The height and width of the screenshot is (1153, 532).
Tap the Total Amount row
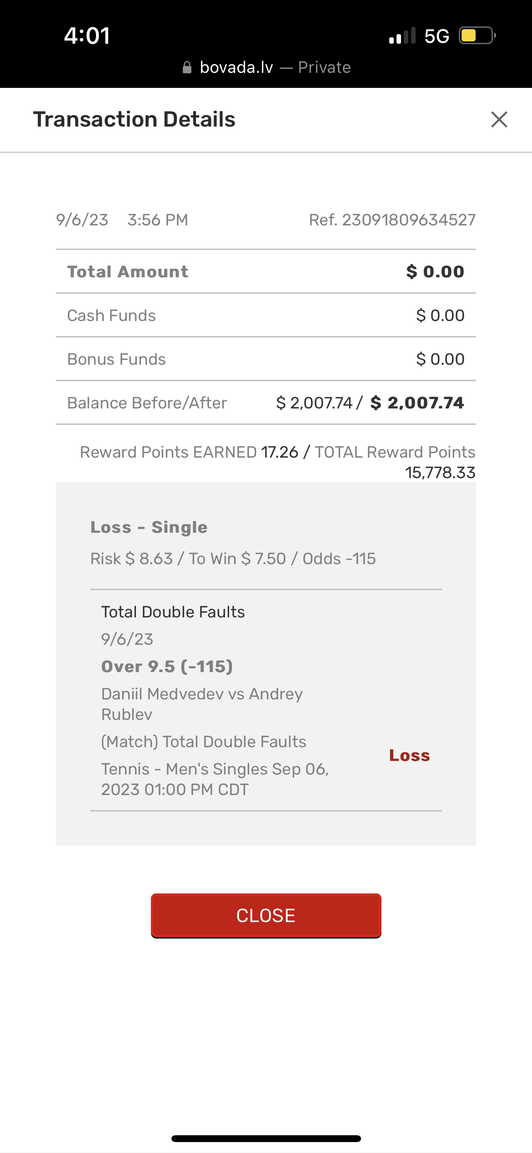(x=266, y=272)
